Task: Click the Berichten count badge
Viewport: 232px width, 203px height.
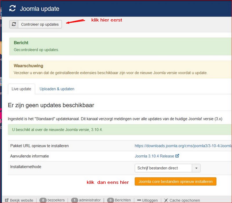Action: (110, 200)
